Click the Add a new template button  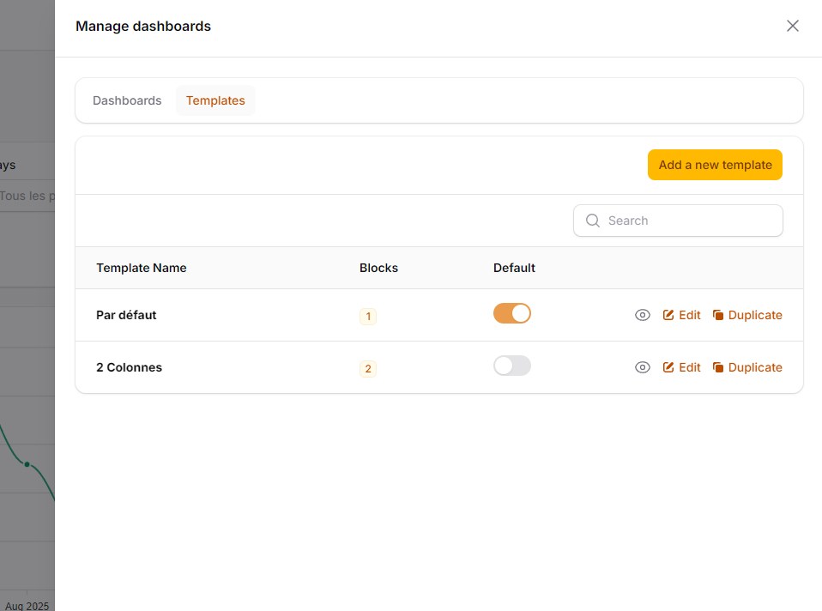[x=715, y=164]
